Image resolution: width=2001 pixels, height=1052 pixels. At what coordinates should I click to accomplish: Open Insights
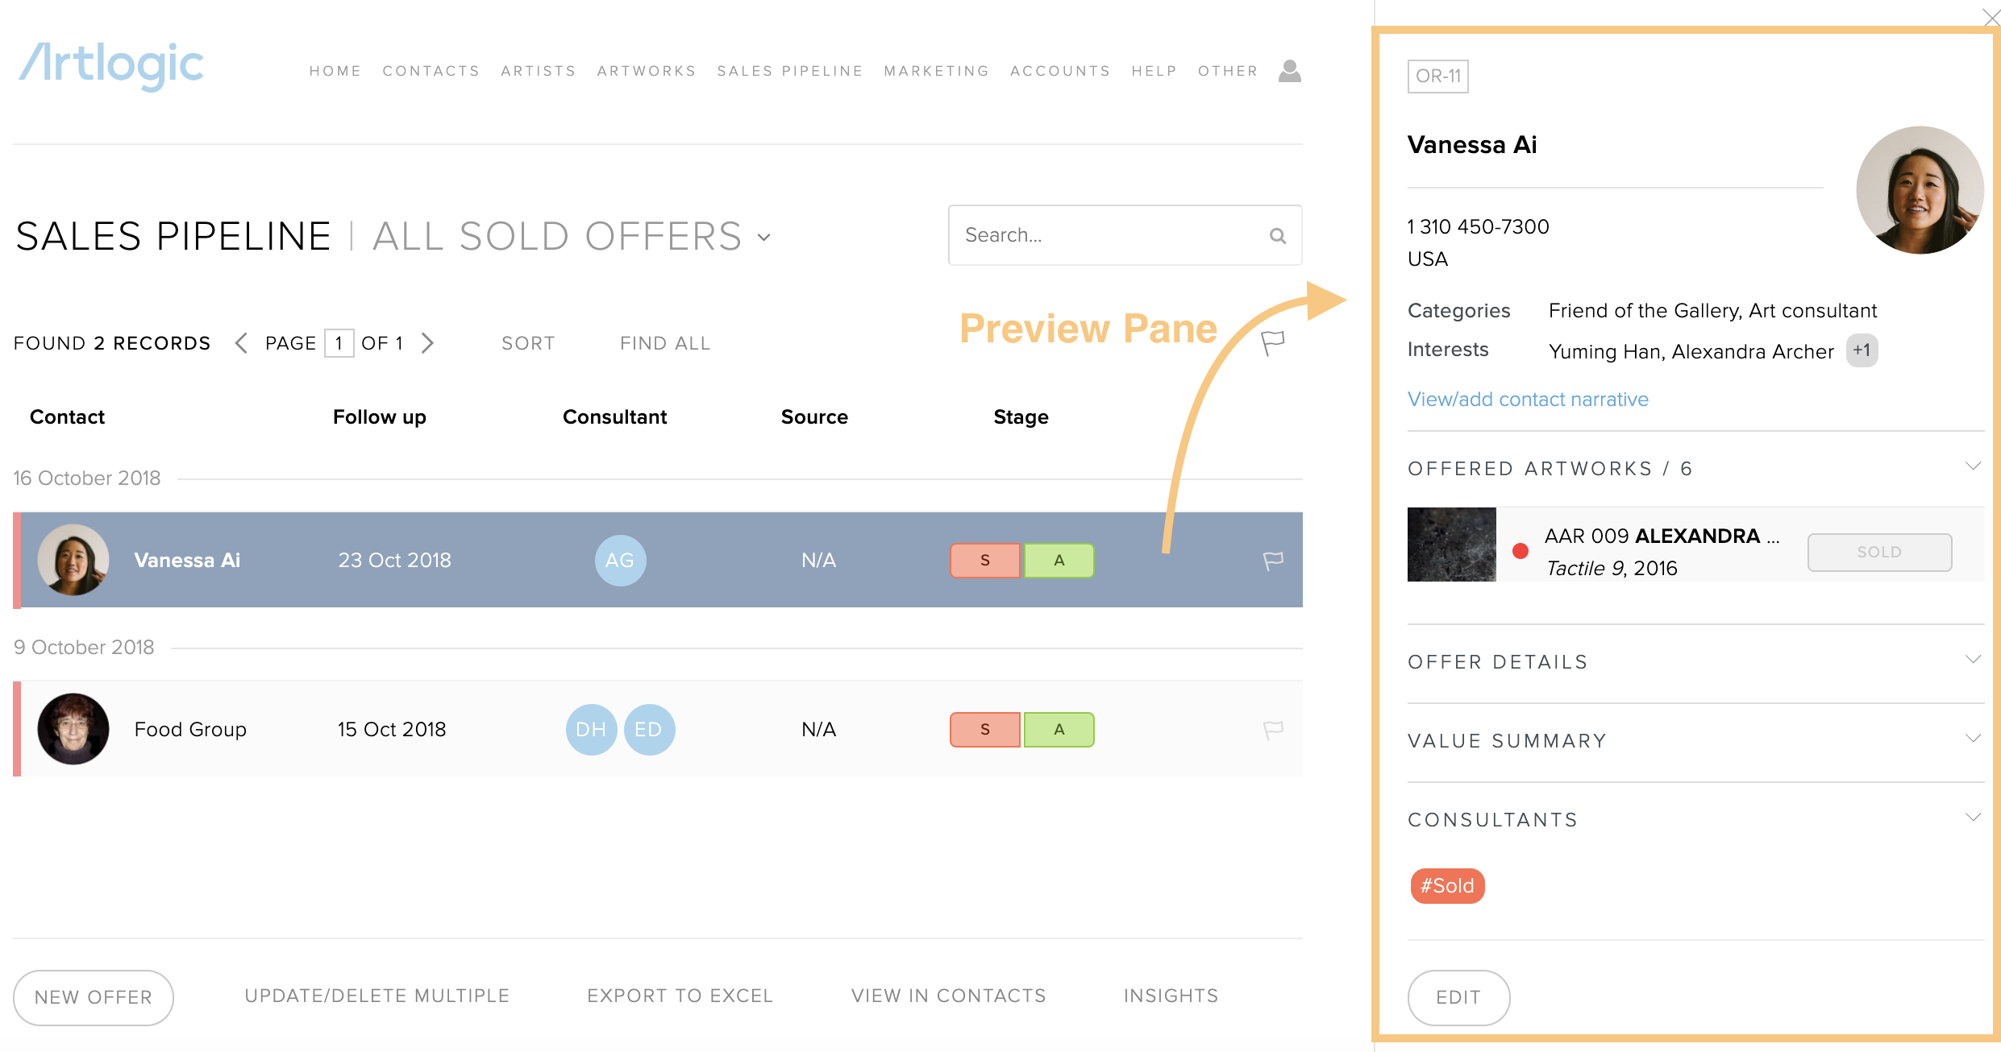tap(1171, 996)
